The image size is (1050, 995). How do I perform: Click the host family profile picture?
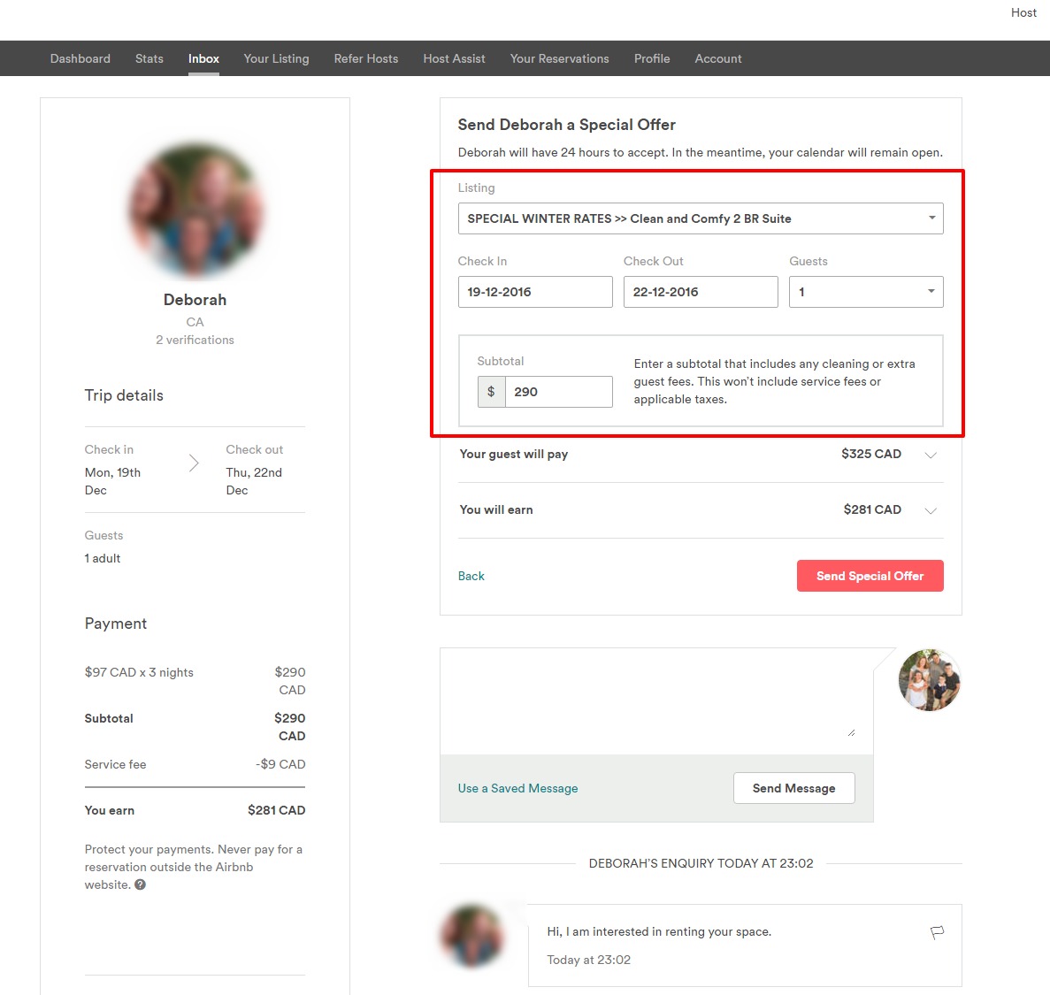tap(929, 680)
